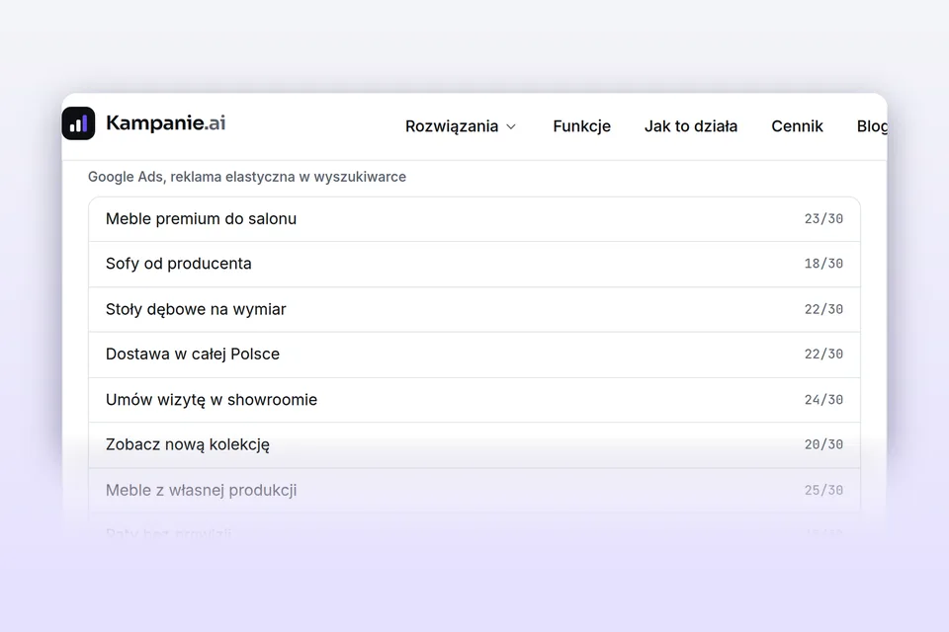Select the headline 'Meble z własnej produkcji'
Image resolution: width=949 pixels, height=632 pixels.
pyautogui.click(x=201, y=490)
